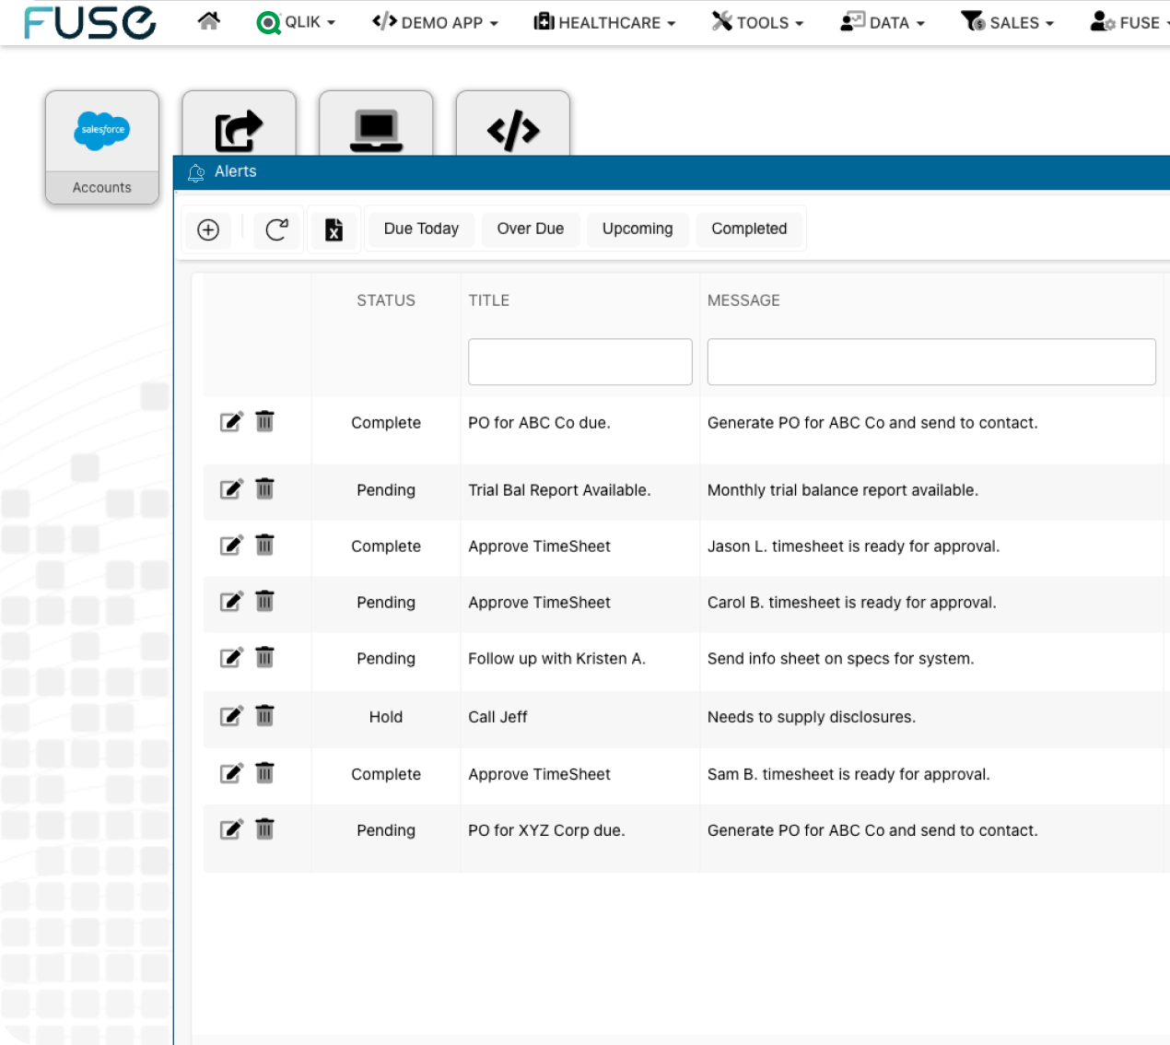1170x1045 pixels.
Task: Edit the PO for XYZ Corp due alert
Action: tap(231, 829)
